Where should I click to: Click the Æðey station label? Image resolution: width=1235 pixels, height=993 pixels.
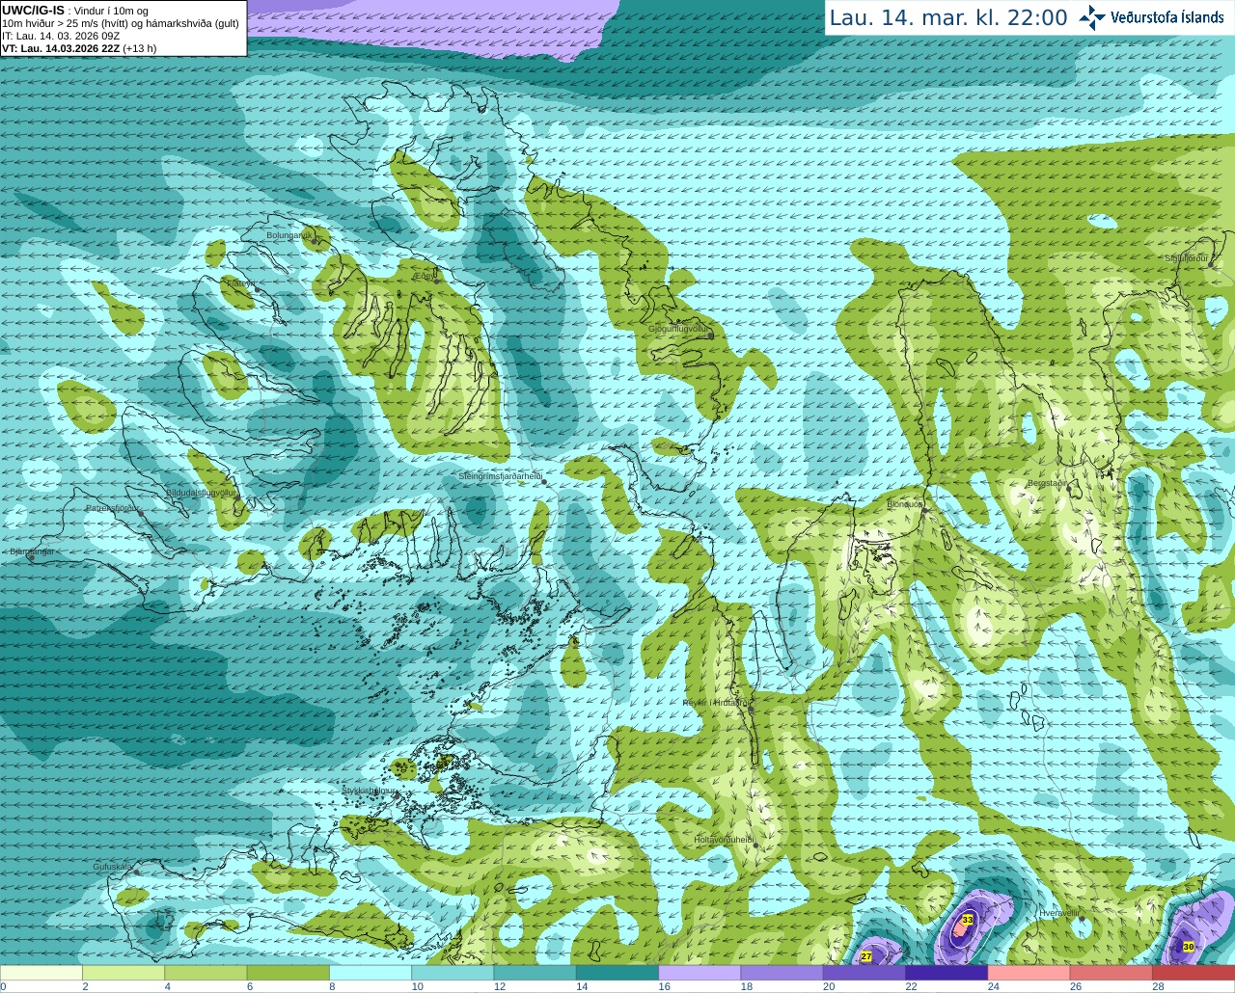424,276
